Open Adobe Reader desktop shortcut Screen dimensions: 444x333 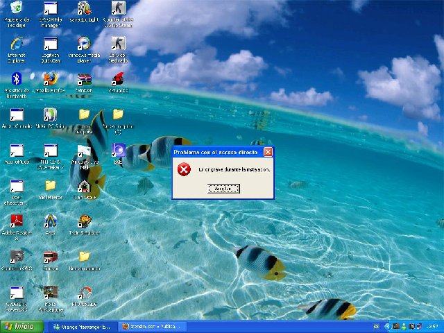tap(16, 221)
